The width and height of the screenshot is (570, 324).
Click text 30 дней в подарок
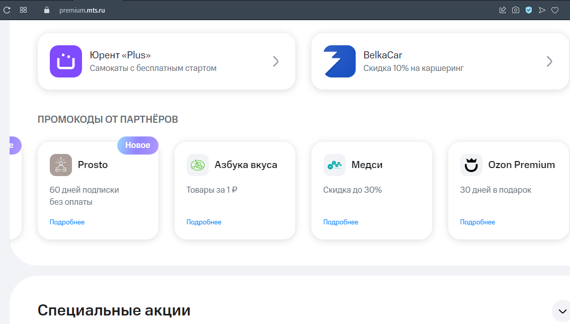(x=496, y=190)
